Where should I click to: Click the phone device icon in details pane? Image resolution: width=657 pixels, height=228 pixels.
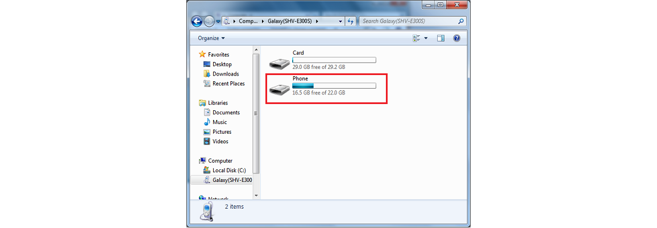[x=206, y=212]
